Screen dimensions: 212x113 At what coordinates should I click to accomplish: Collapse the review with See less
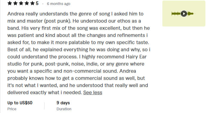93,92
